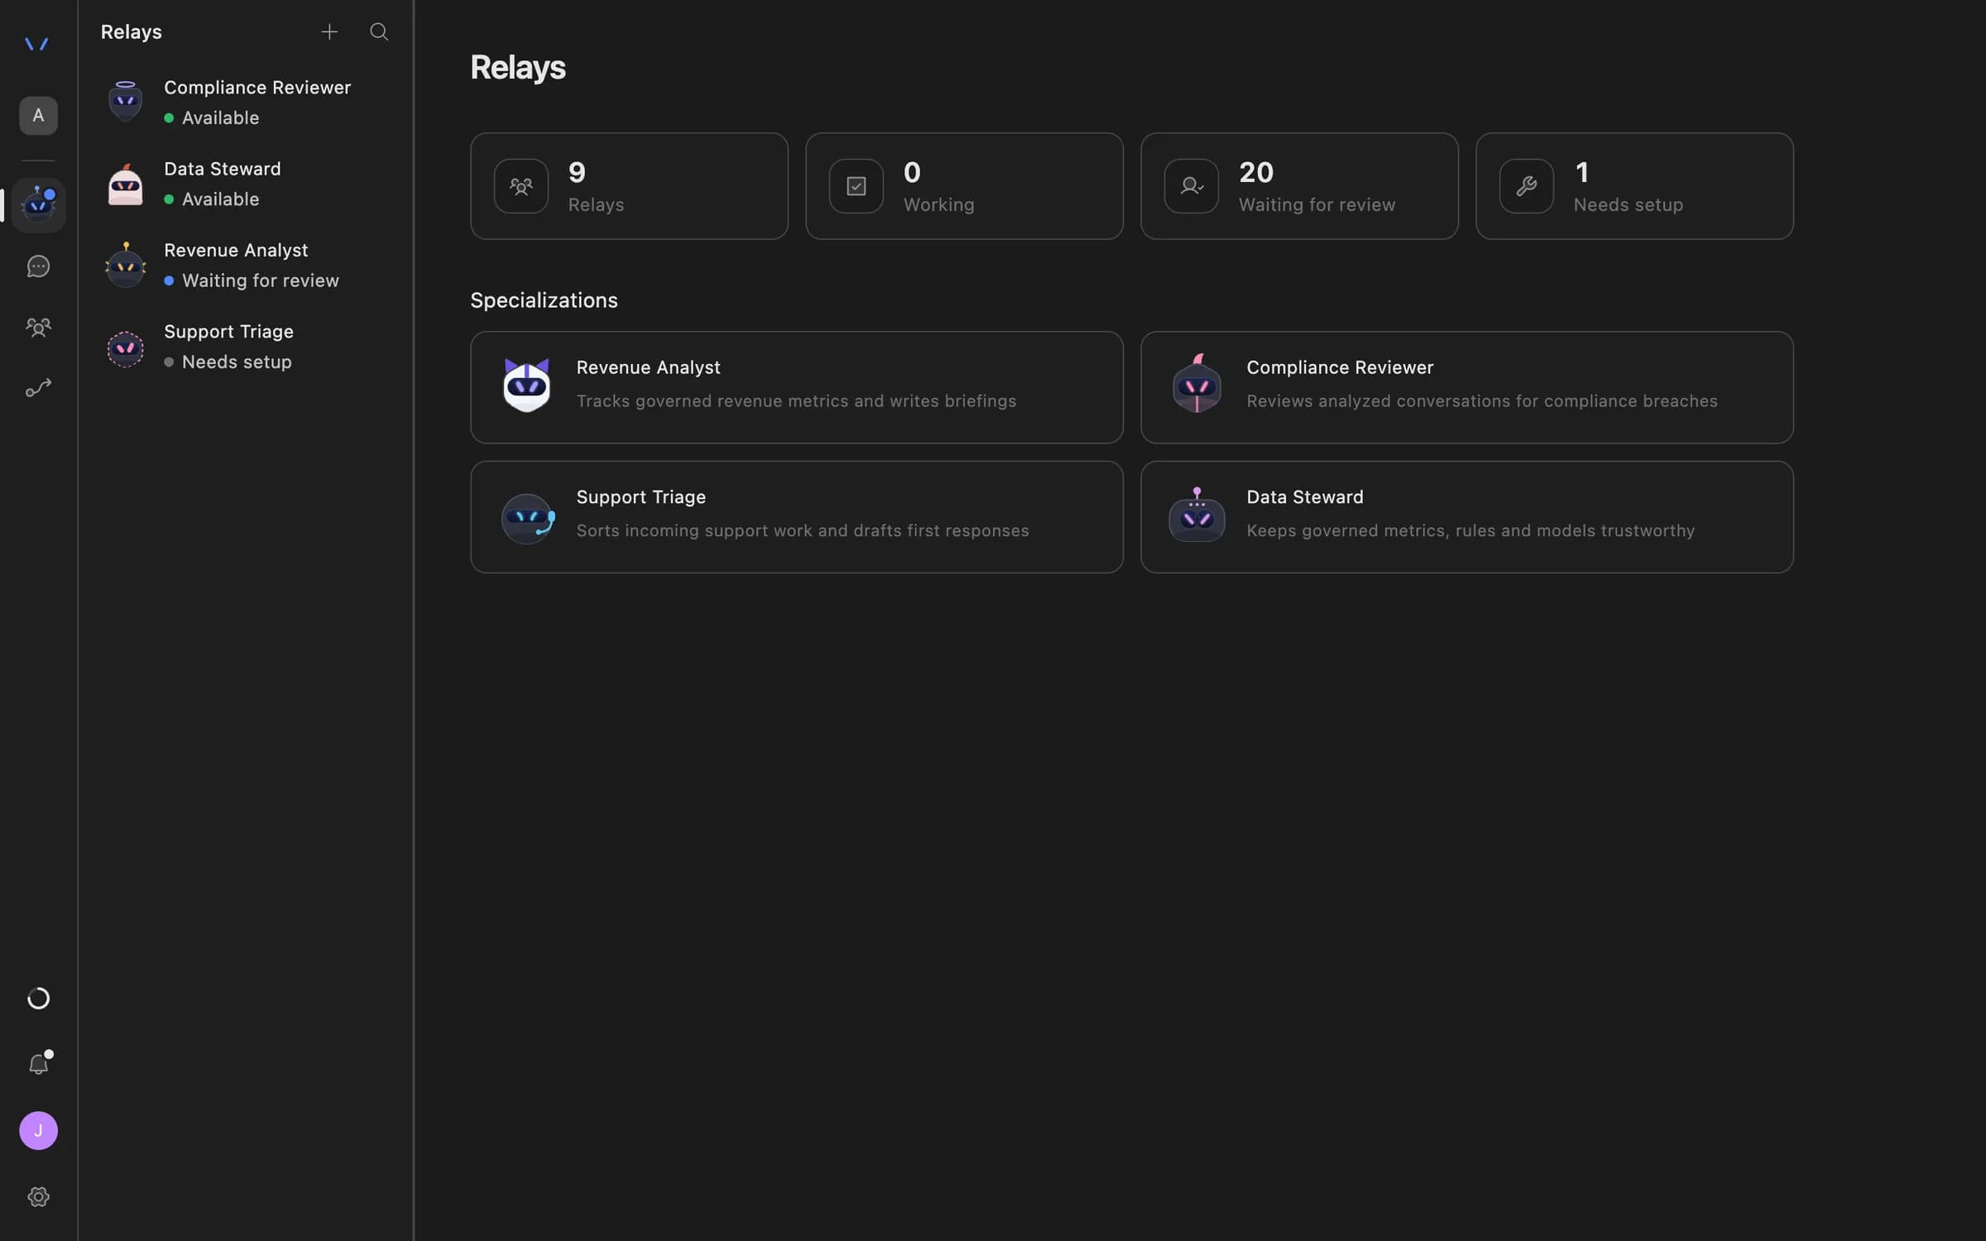This screenshot has width=1986, height=1241.
Task: Click "Needs setup" status under Support Triage
Action: tap(237, 362)
